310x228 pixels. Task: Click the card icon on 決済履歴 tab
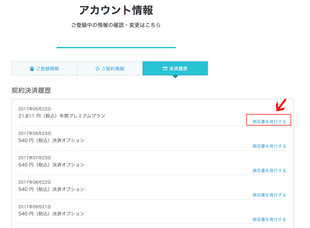coord(165,69)
